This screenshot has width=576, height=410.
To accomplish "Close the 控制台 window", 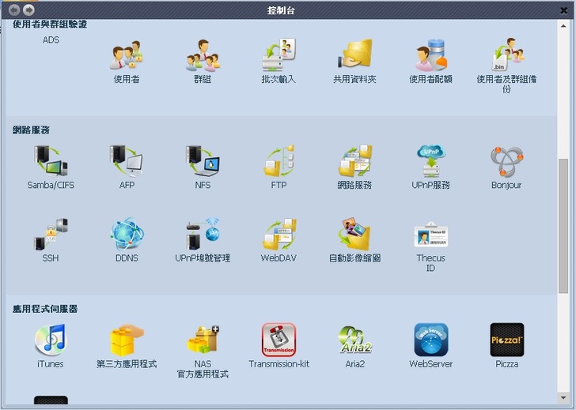I will (564, 10).
